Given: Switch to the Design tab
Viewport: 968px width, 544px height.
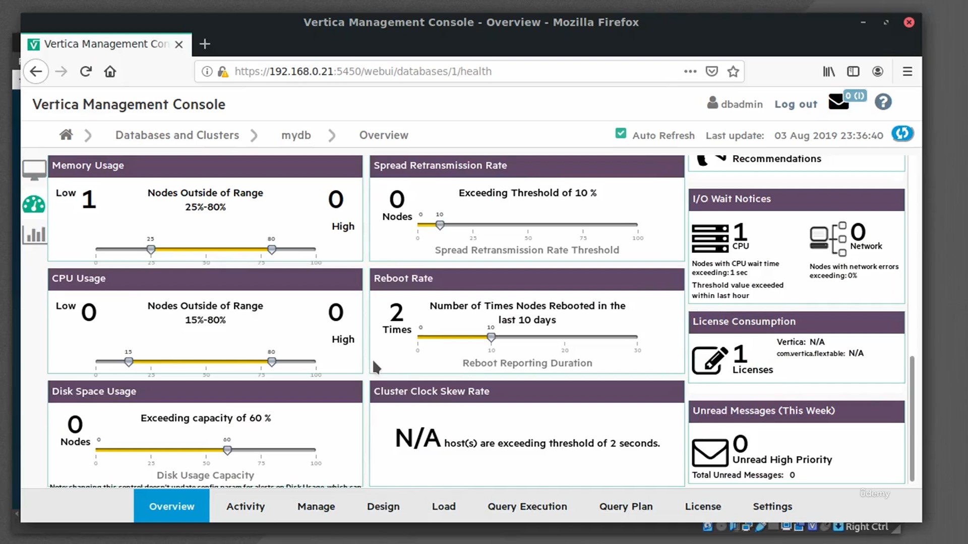Looking at the screenshot, I should tap(383, 506).
